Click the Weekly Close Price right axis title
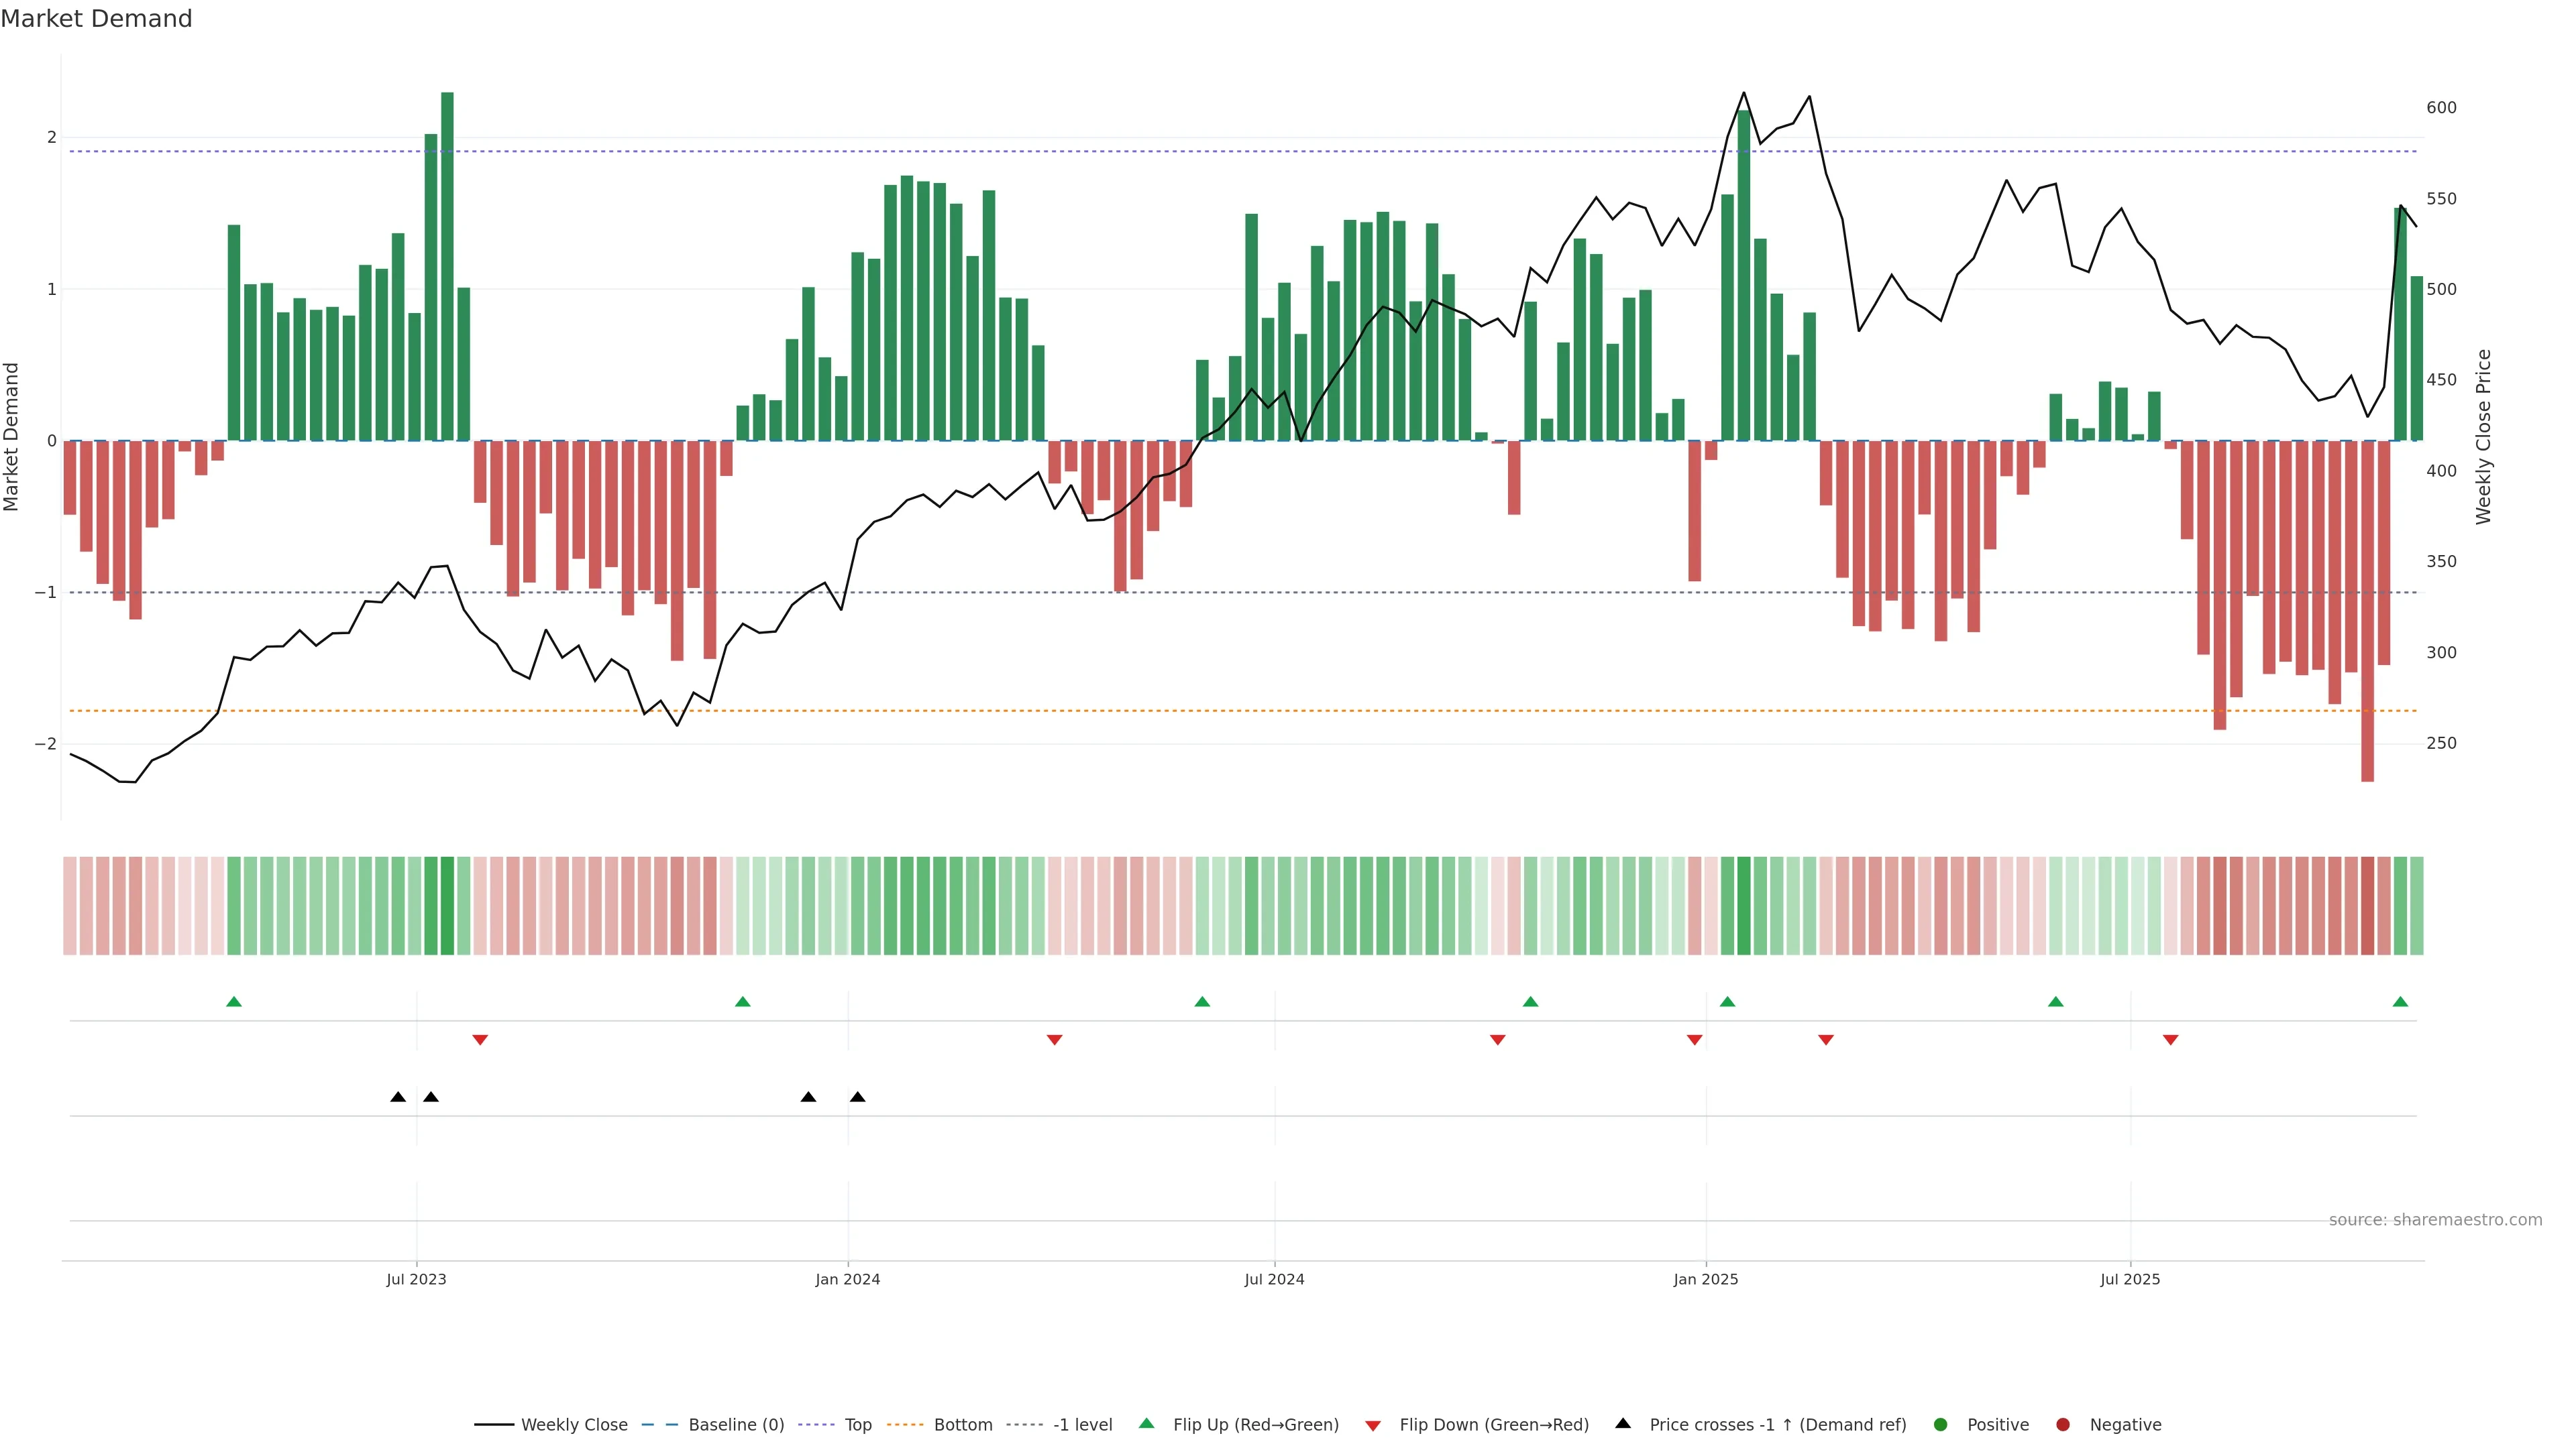The width and height of the screenshot is (2576, 1448). [x=2484, y=436]
